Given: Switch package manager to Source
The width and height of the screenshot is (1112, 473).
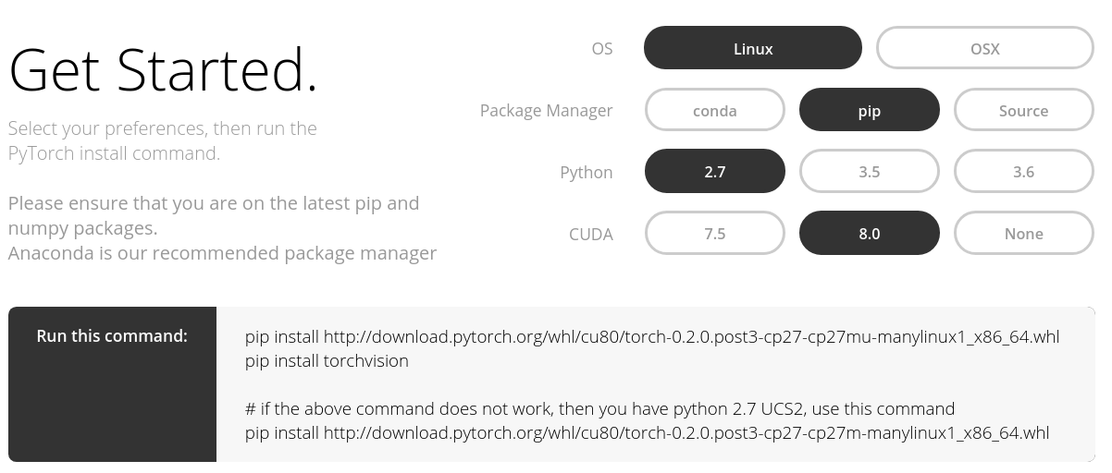Looking at the screenshot, I should (x=1023, y=110).
